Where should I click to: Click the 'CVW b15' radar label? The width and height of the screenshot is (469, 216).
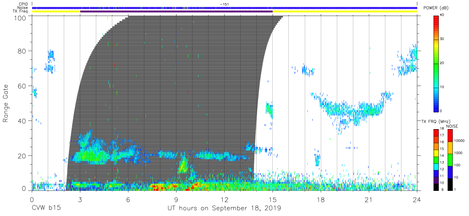tap(46, 208)
